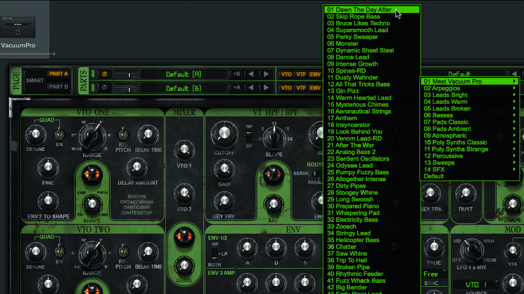Toggle Part B power button

[x=105, y=87]
